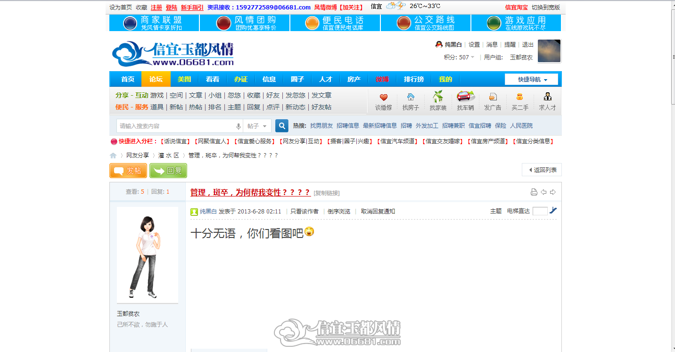
Task: Expand the 帖子 search type dropdown
Action: (x=258, y=126)
